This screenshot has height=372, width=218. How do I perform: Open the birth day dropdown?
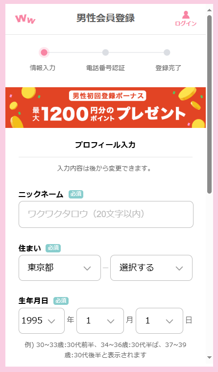(159, 321)
